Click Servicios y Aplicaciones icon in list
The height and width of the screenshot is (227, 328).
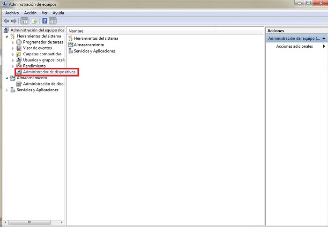71,51
